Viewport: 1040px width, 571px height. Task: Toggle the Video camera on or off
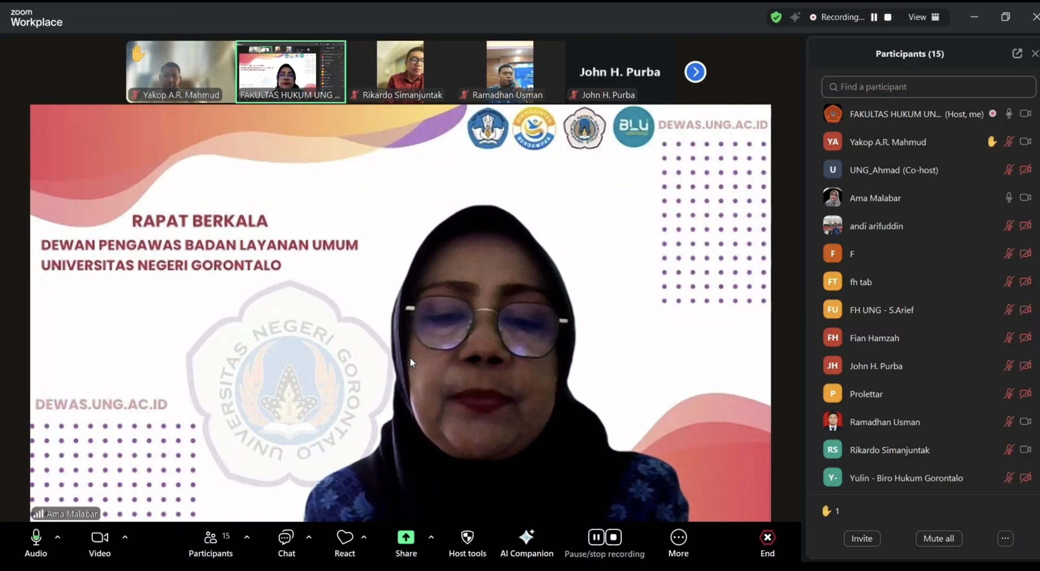(x=100, y=538)
